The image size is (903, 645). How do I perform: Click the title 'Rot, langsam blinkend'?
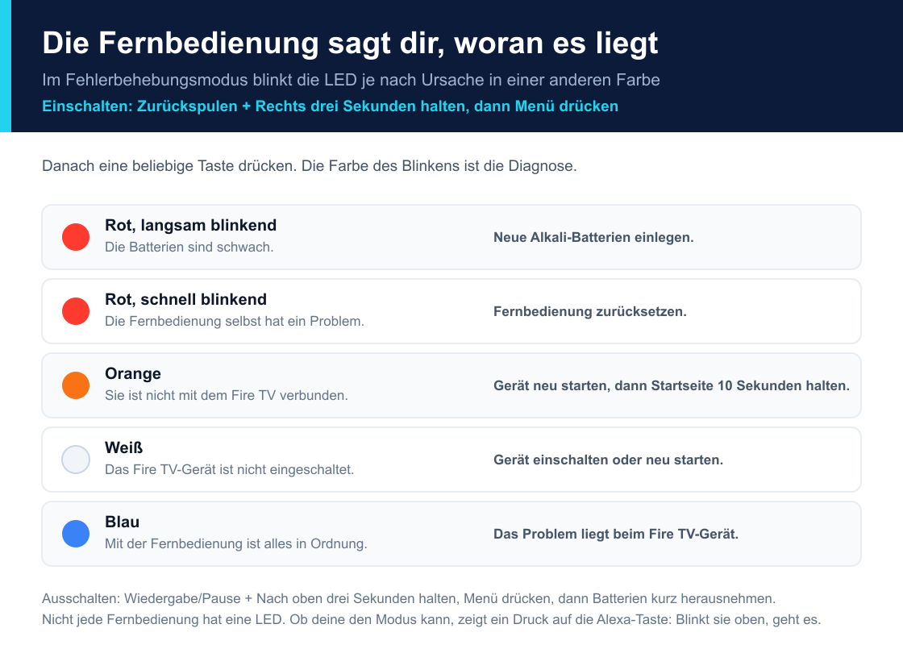(x=190, y=225)
